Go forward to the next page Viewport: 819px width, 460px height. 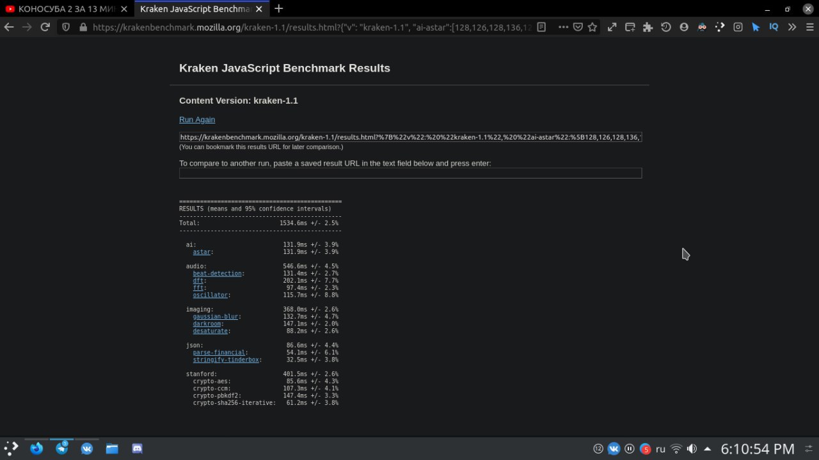click(27, 28)
